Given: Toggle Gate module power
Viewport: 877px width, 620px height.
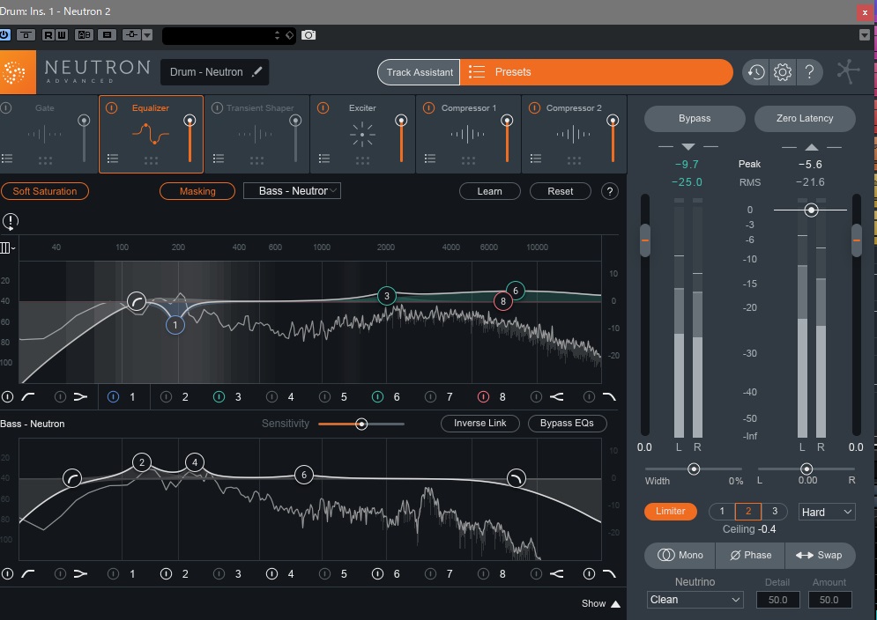Looking at the screenshot, I should click(x=6, y=108).
